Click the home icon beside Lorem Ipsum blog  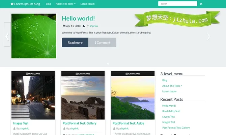(12, 4)
